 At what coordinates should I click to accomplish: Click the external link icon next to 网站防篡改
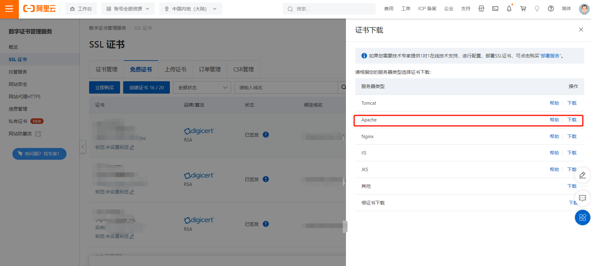pos(38,134)
